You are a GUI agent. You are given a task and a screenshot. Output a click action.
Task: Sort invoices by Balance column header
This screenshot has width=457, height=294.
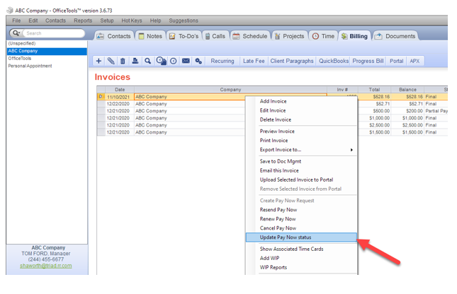click(x=407, y=90)
